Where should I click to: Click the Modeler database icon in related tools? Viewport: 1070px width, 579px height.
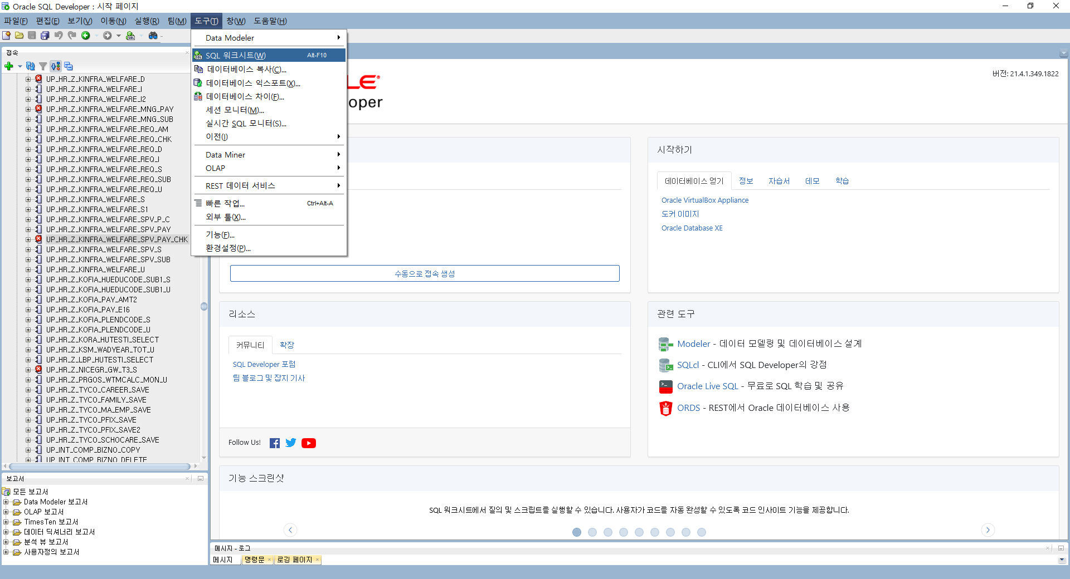tap(666, 344)
